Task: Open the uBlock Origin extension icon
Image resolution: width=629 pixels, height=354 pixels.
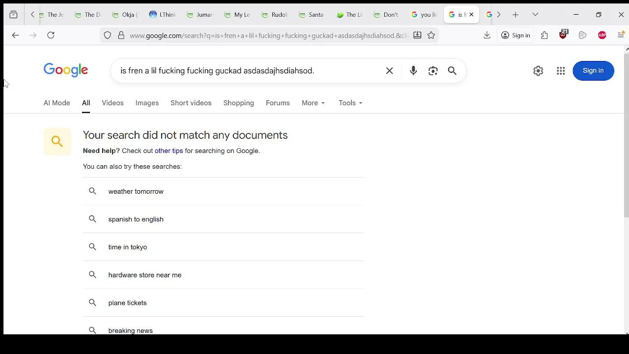Action: tap(564, 35)
